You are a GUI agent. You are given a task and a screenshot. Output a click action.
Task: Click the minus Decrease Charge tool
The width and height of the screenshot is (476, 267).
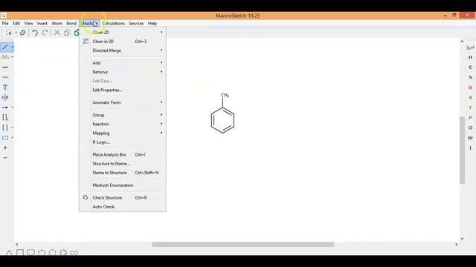click(x=5, y=158)
